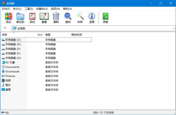
Task: Open the 选项(N) menu
Action: (x=55, y=9)
